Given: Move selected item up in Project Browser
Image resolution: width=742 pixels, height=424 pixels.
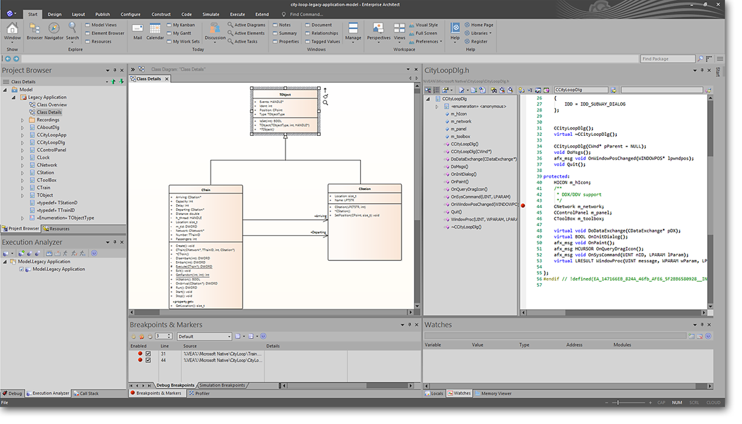Looking at the screenshot, I should (113, 81).
